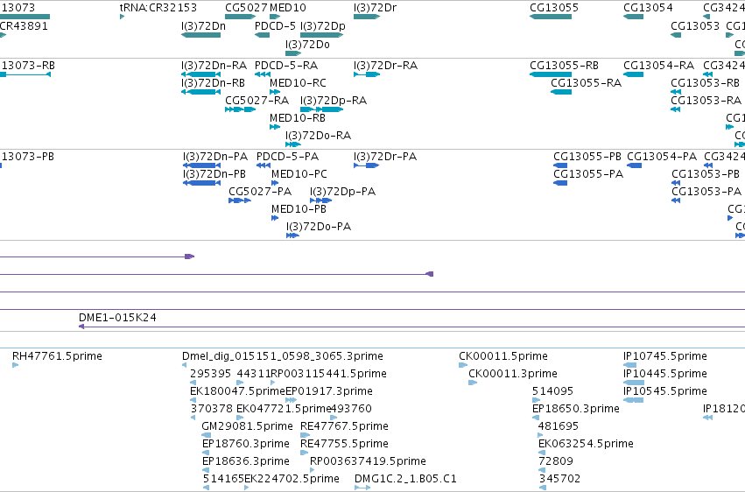This screenshot has height=492, width=745.
Task: Select the RE47767.5prime EST label
Action: (x=344, y=426)
